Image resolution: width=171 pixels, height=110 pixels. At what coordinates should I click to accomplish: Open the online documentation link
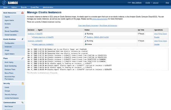tap(100, 19)
